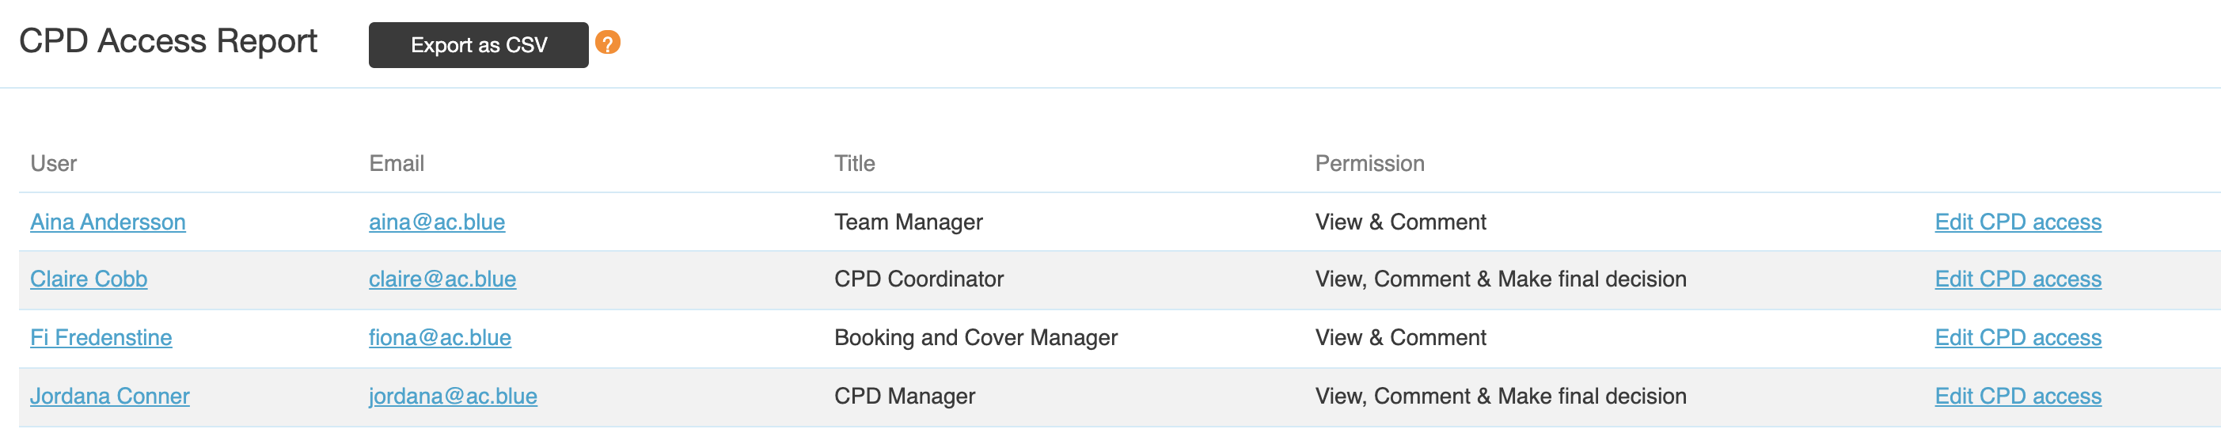Viewport: 2221px width, 429px height.
Task: Click the orange help question mark icon
Action: [x=608, y=43]
